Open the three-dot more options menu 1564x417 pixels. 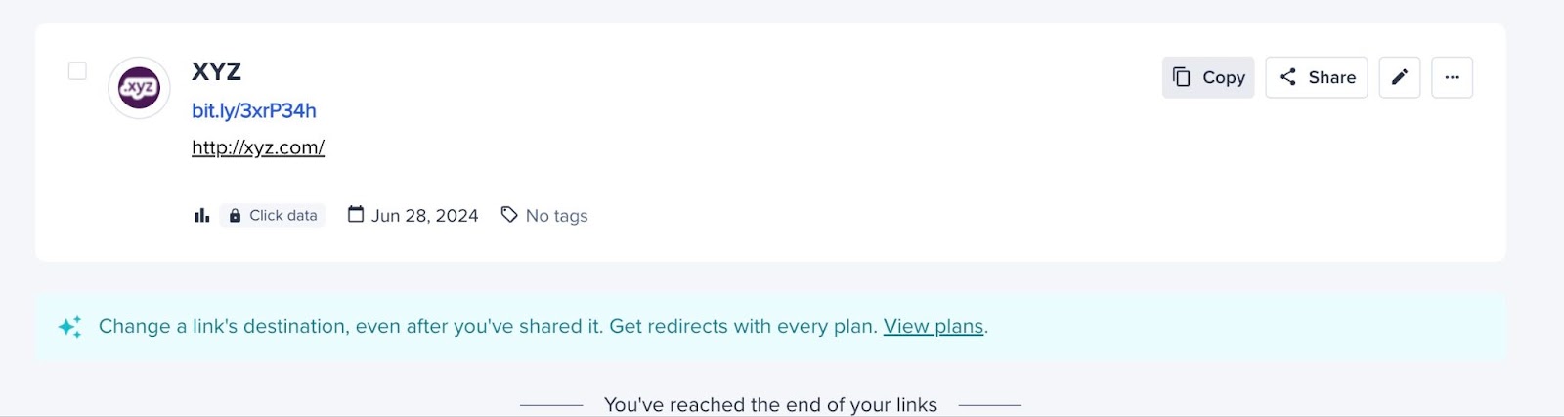(1453, 77)
